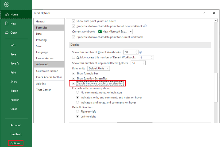
Task: Select Indicators and notes, and comments on hover
Action: (78, 102)
